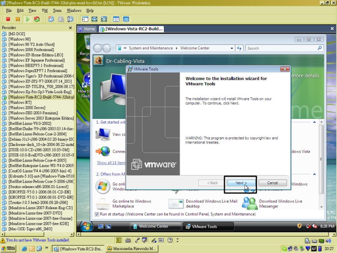
Task: Select [Windows XP Japanese Professional] favorite
Action: pyautogui.click(x=37, y=60)
